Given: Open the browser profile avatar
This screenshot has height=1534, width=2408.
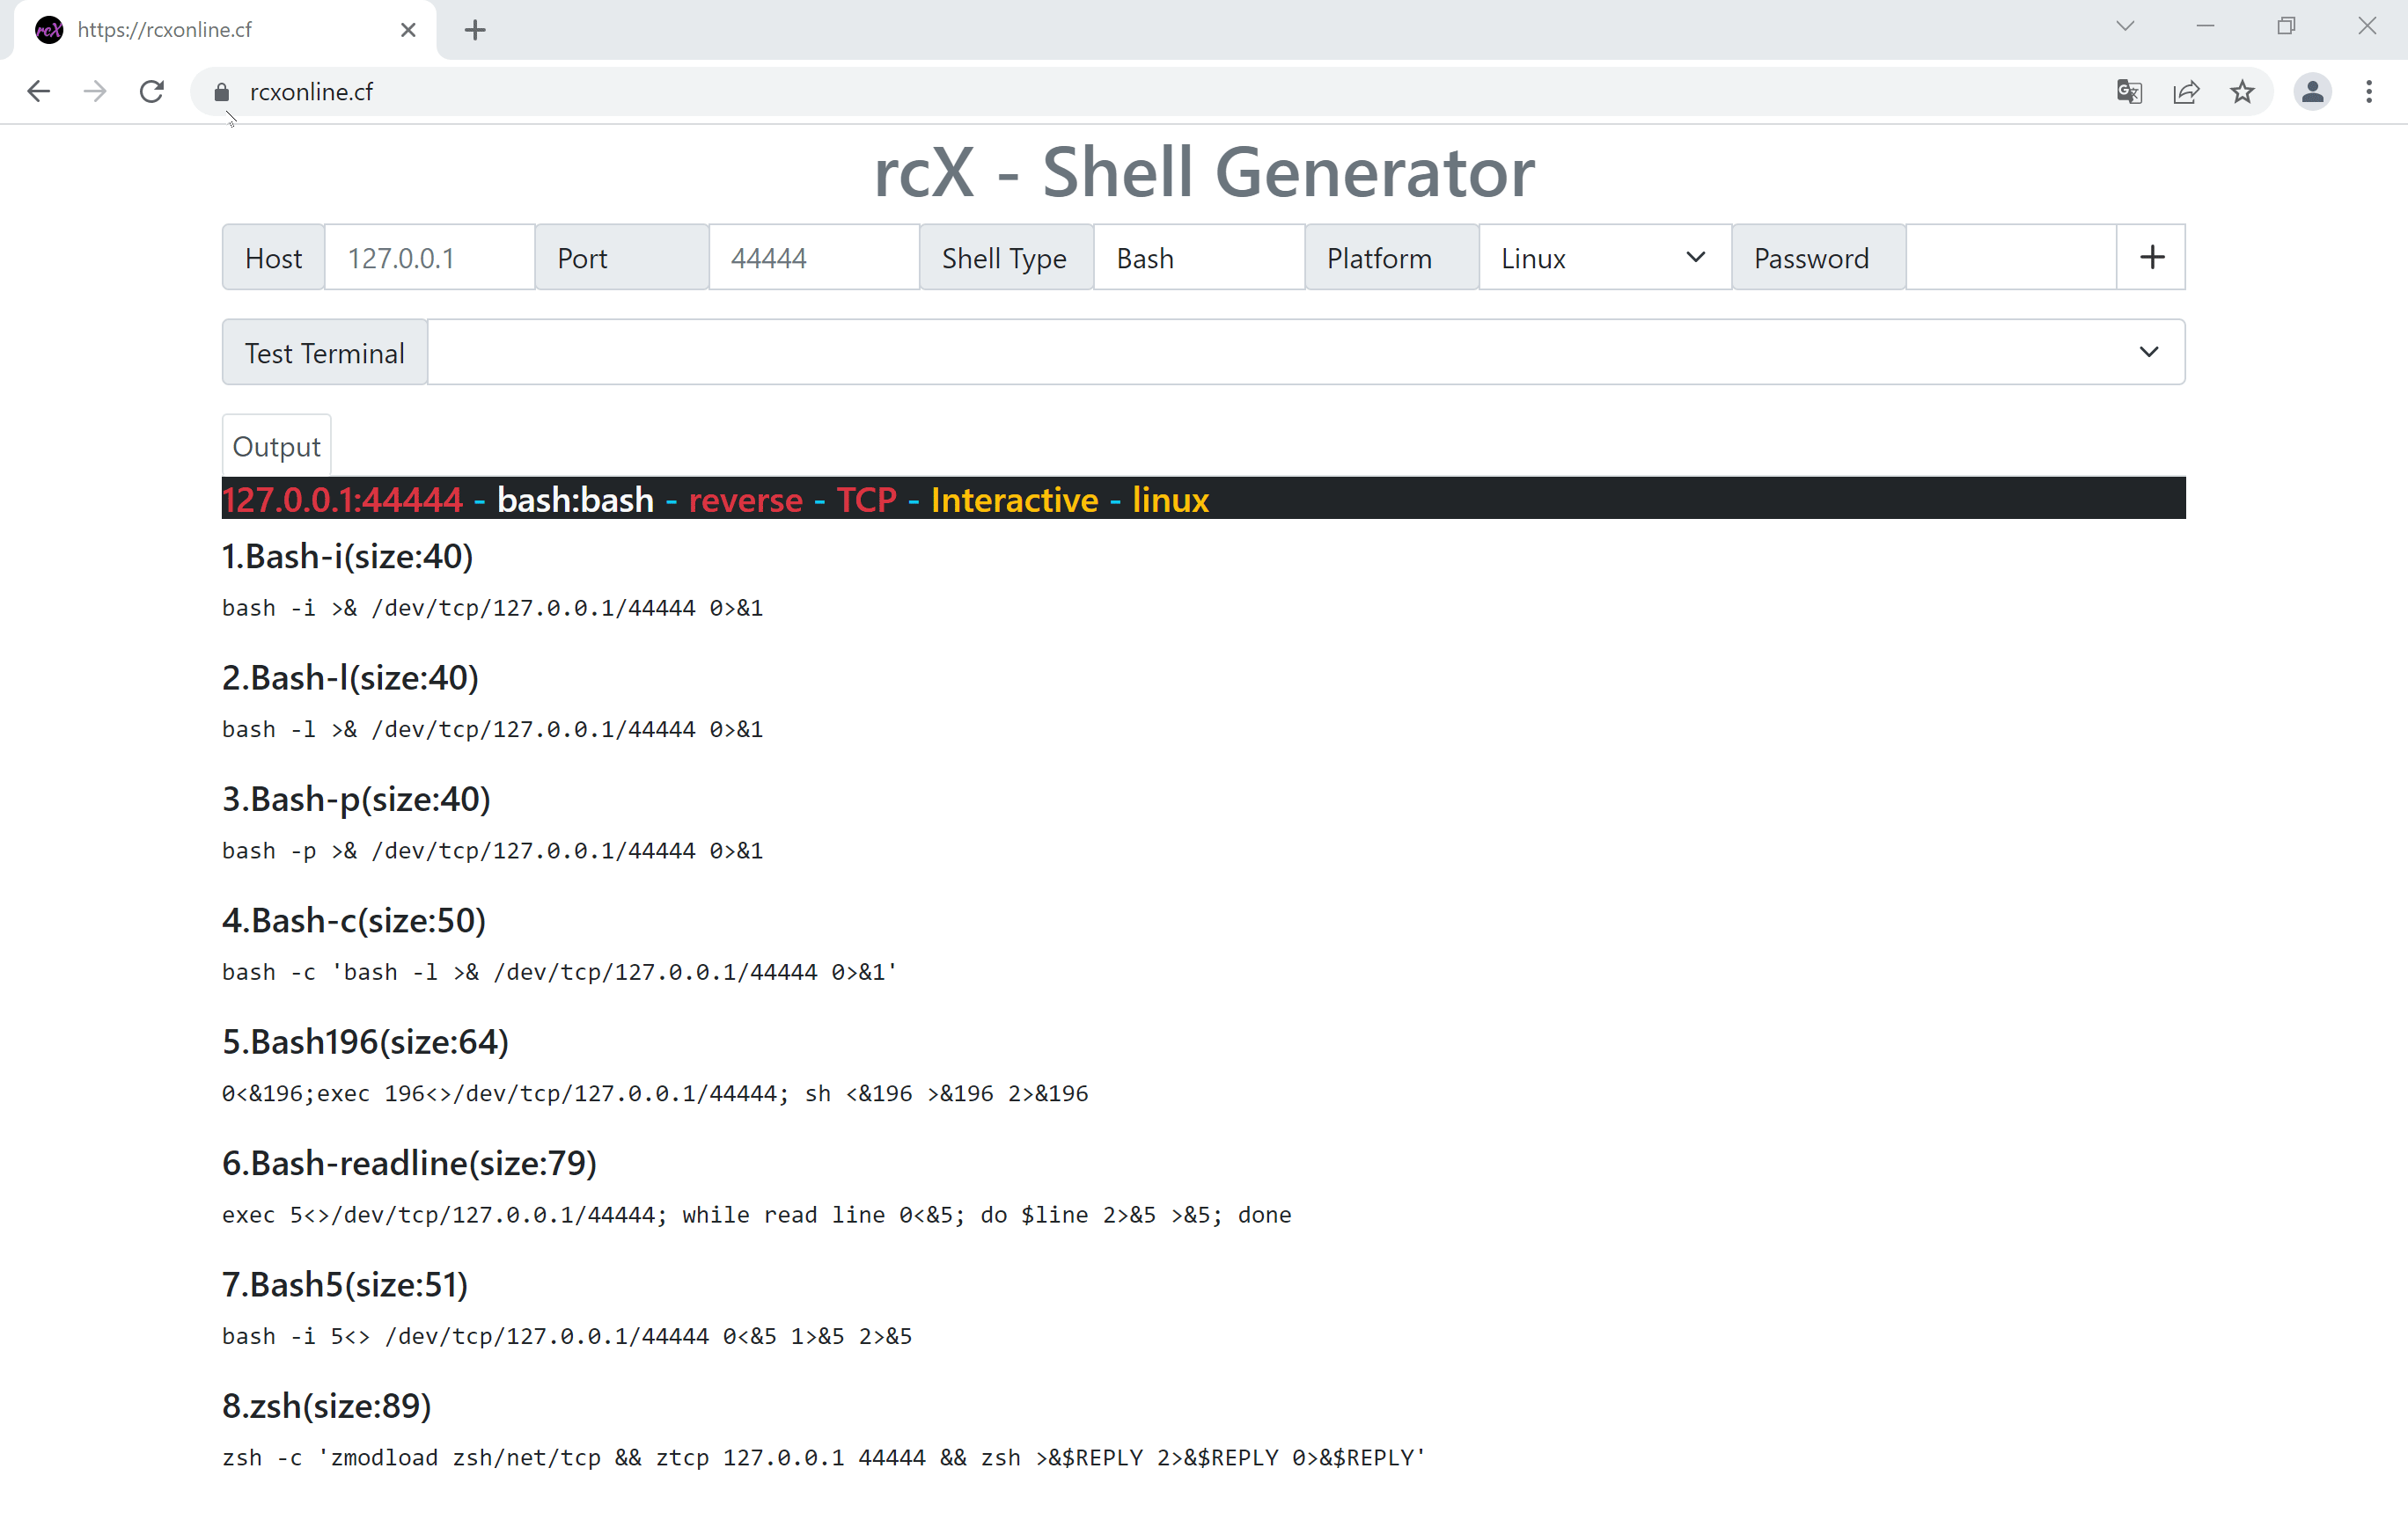Looking at the screenshot, I should pyautogui.click(x=2311, y=92).
